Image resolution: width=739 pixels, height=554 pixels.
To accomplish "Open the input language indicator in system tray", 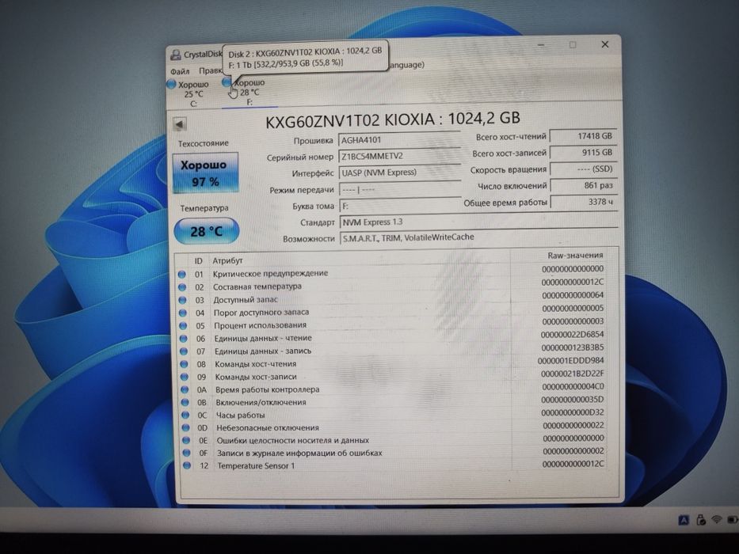I will coord(684,520).
